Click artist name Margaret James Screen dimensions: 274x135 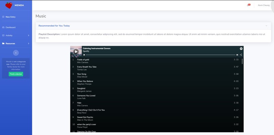84,91
